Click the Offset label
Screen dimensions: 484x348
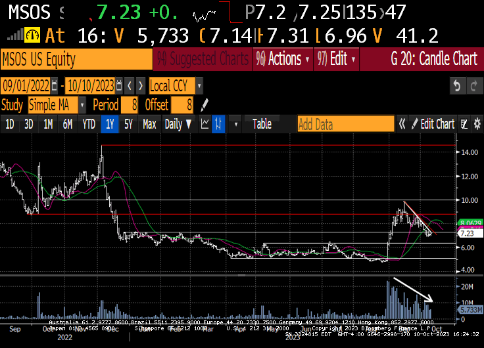(x=157, y=105)
